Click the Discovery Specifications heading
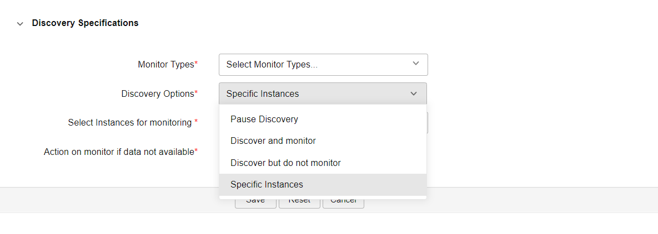Image resolution: width=658 pixels, height=234 pixels. (x=85, y=23)
